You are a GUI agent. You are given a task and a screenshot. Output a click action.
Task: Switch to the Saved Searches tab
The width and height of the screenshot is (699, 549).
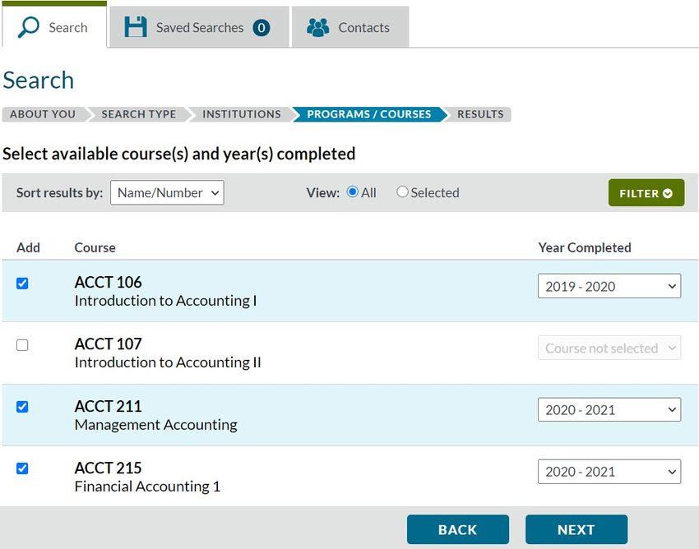(199, 27)
